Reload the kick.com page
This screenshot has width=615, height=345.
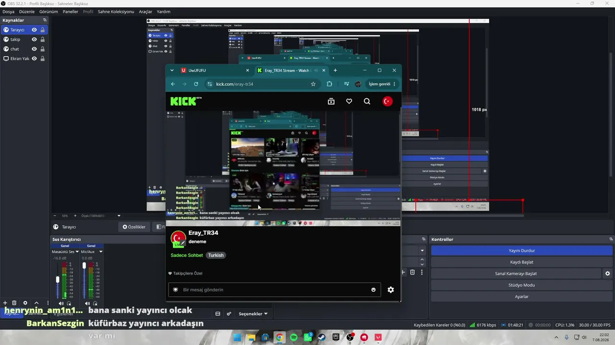196,84
